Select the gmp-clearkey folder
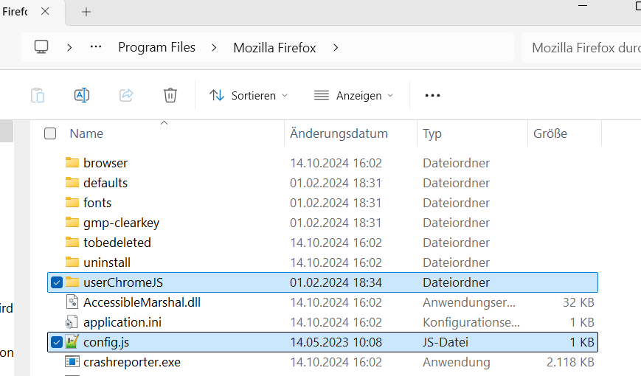 (x=121, y=223)
